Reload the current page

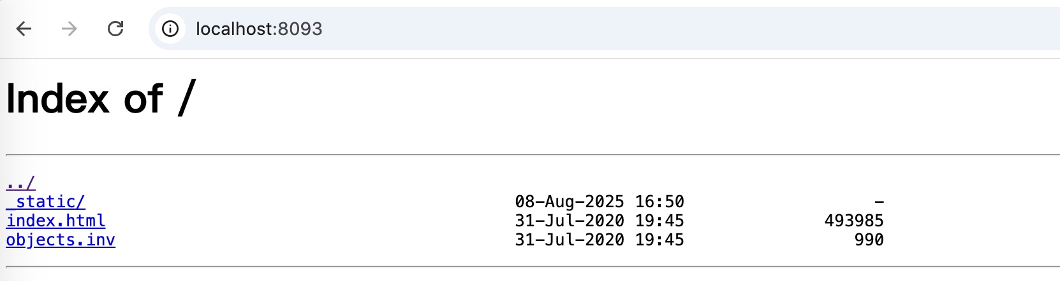(115, 29)
